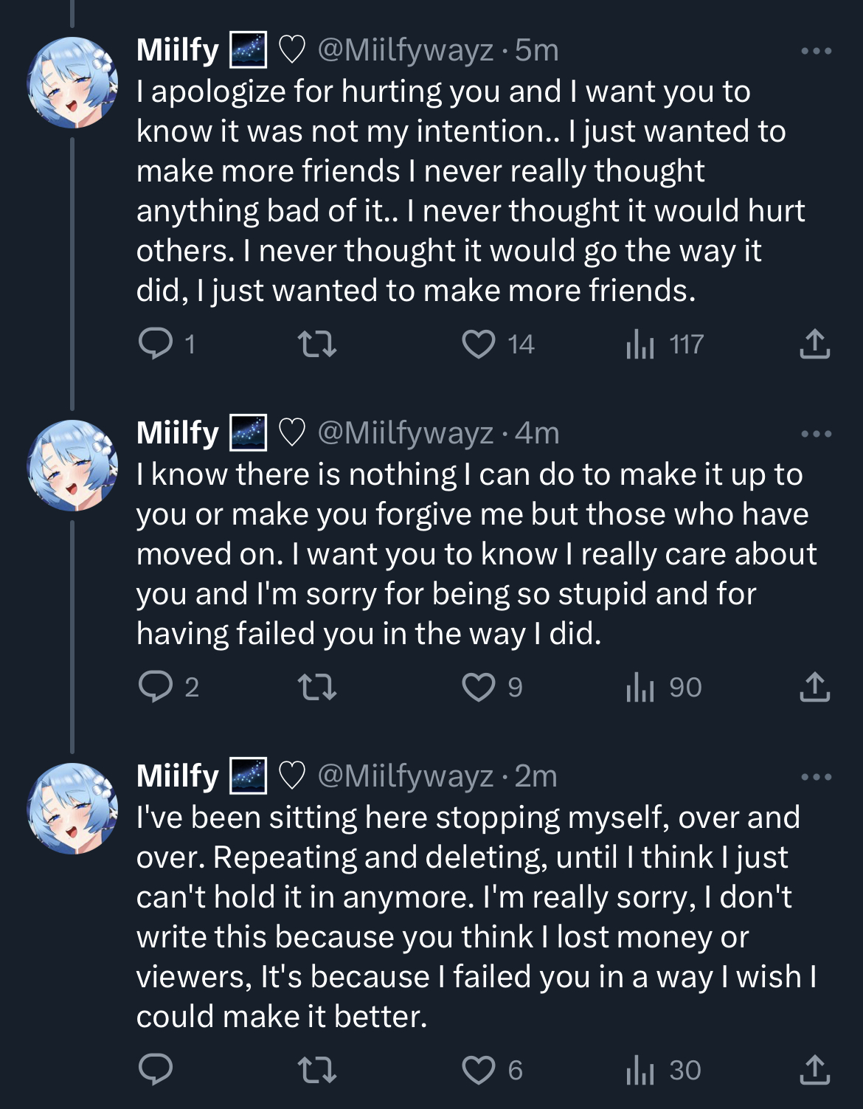Reply to the 5m apology tweet

pyautogui.click(x=156, y=344)
